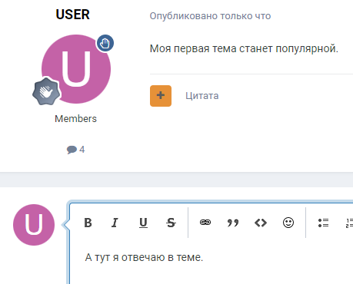The height and width of the screenshot is (284, 353).
Task: Toggle strikethrough formatting in the editor
Action: point(171,223)
